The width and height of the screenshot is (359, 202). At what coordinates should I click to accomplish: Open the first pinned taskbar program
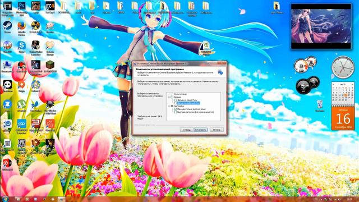tap(19, 199)
